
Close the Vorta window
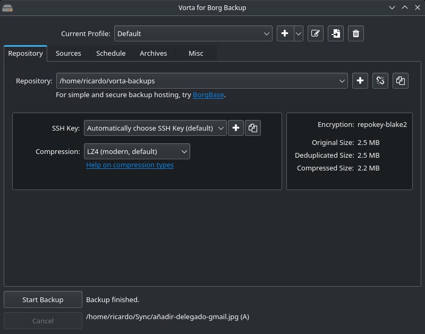point(418,8)
